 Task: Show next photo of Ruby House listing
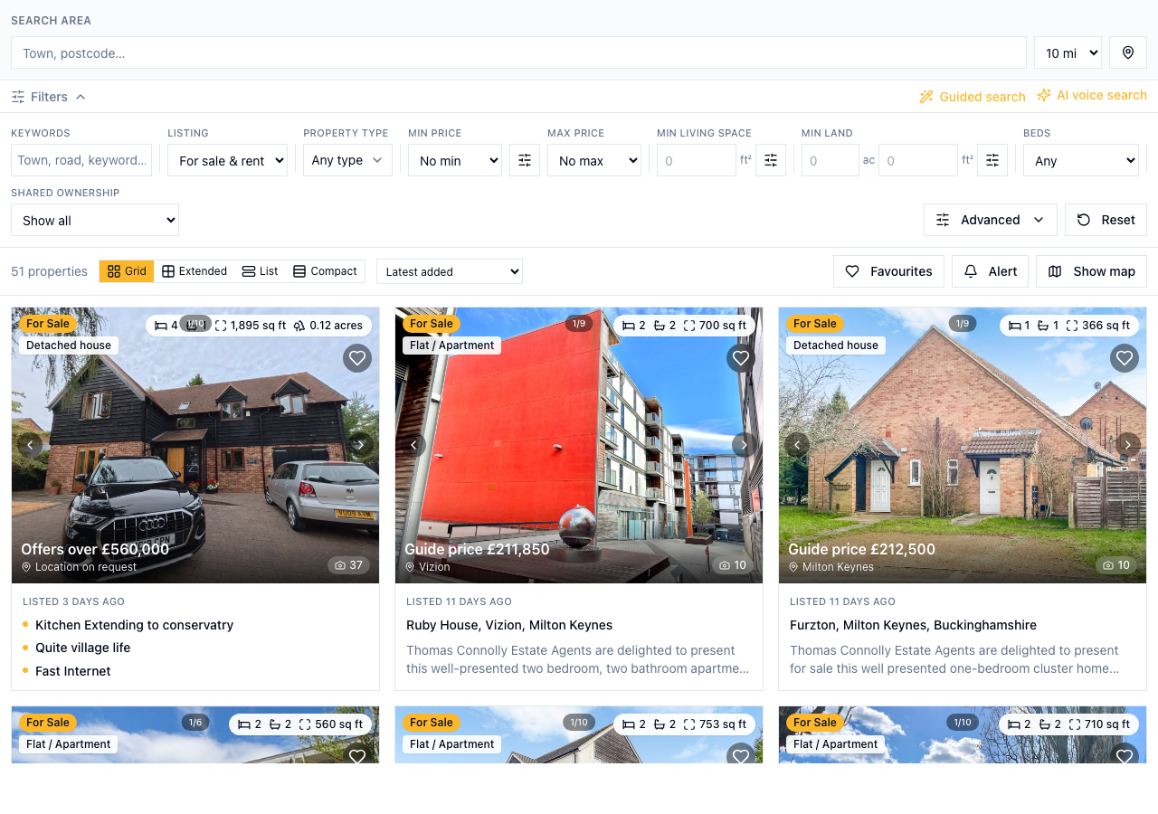(744, 444)
